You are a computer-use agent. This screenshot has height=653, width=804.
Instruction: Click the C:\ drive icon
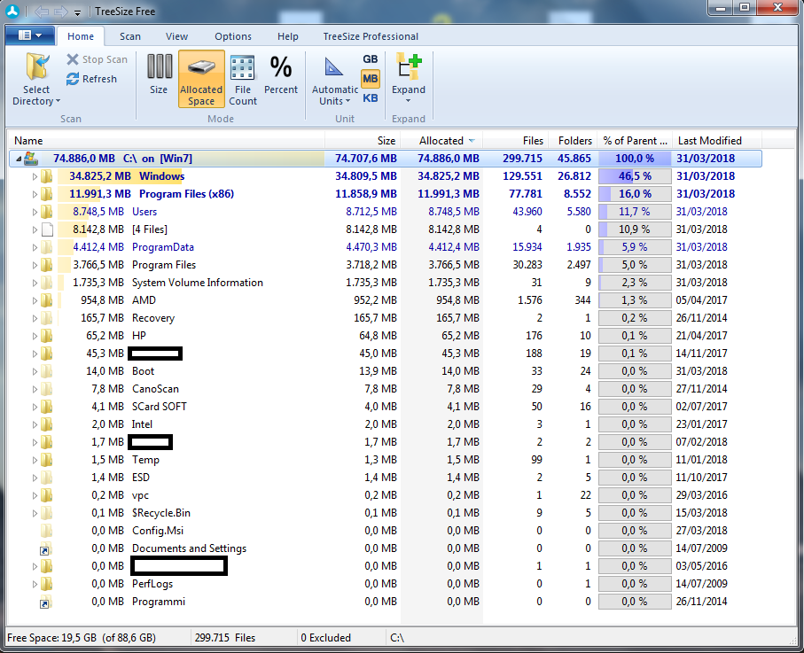point(31,159)
